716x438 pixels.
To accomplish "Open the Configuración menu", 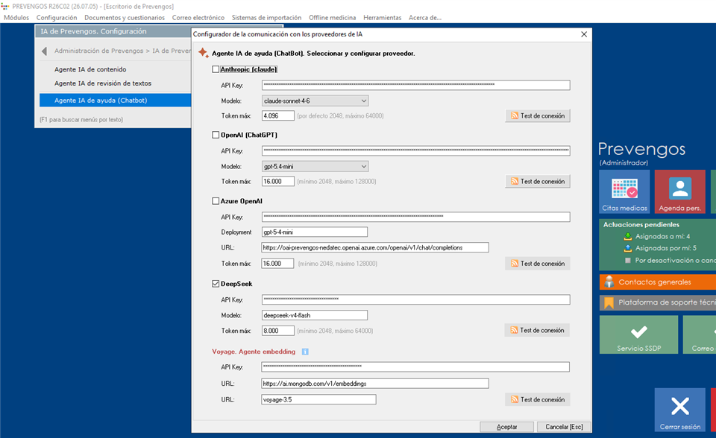I will tap(57, 18).
